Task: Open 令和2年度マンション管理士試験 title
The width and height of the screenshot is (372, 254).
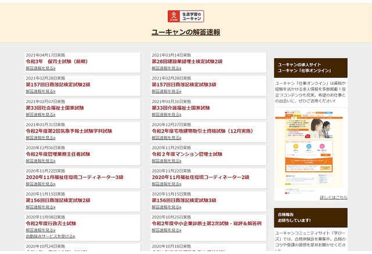Action: pyautogui.click(x=187, y=154)
